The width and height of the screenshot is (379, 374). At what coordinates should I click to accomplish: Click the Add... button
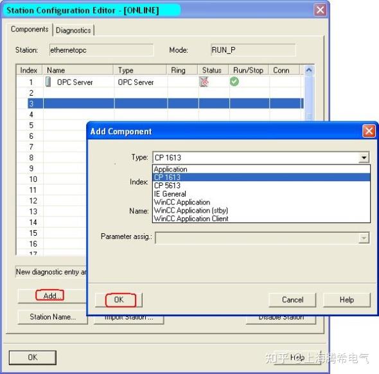(x=52, y=296)
